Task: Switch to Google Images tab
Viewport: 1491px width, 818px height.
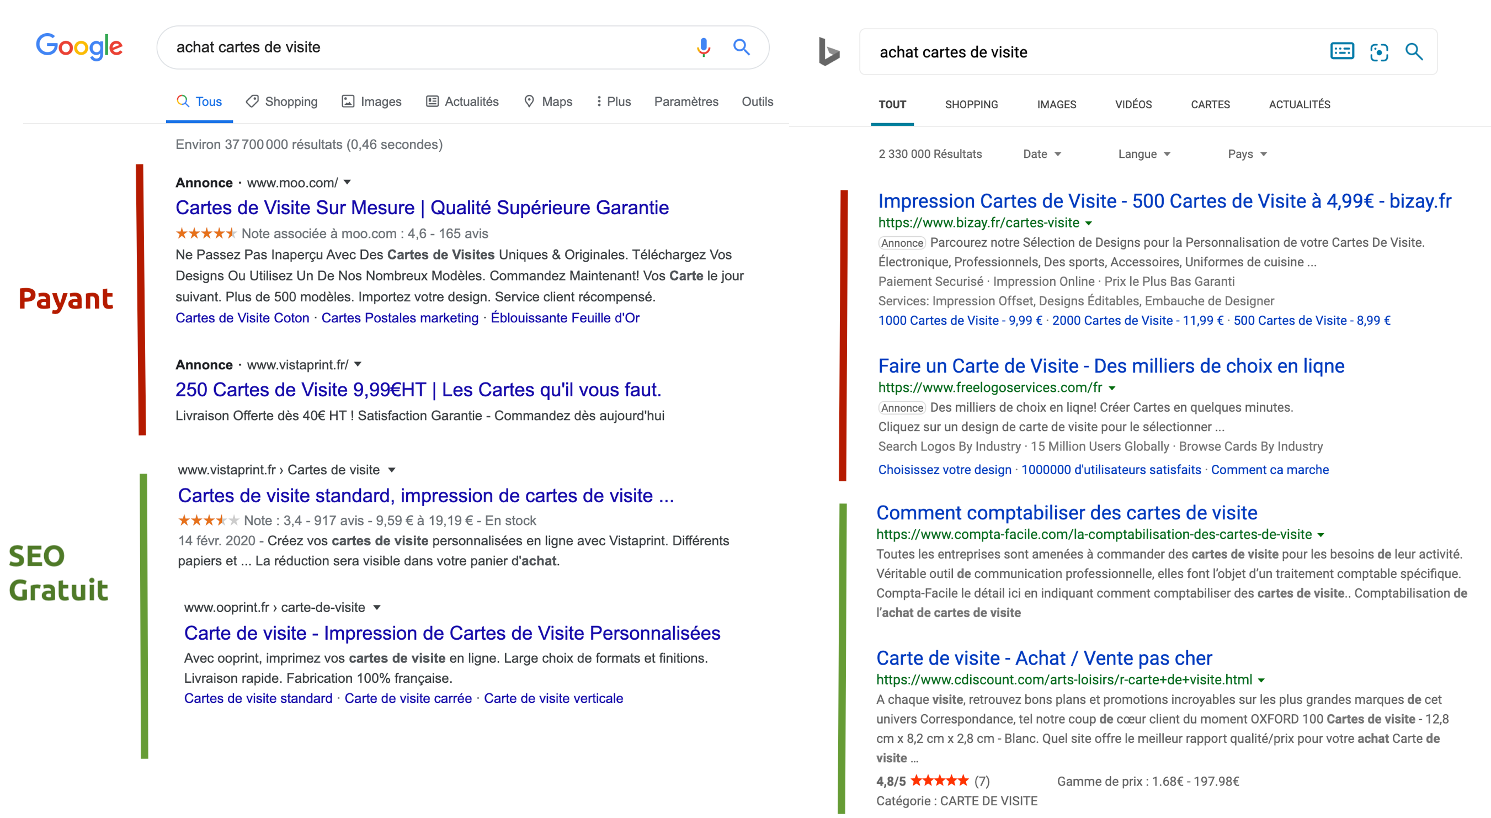Action: (x=371, y=102)
